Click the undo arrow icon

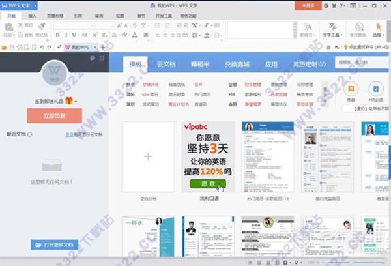[42, 47]
